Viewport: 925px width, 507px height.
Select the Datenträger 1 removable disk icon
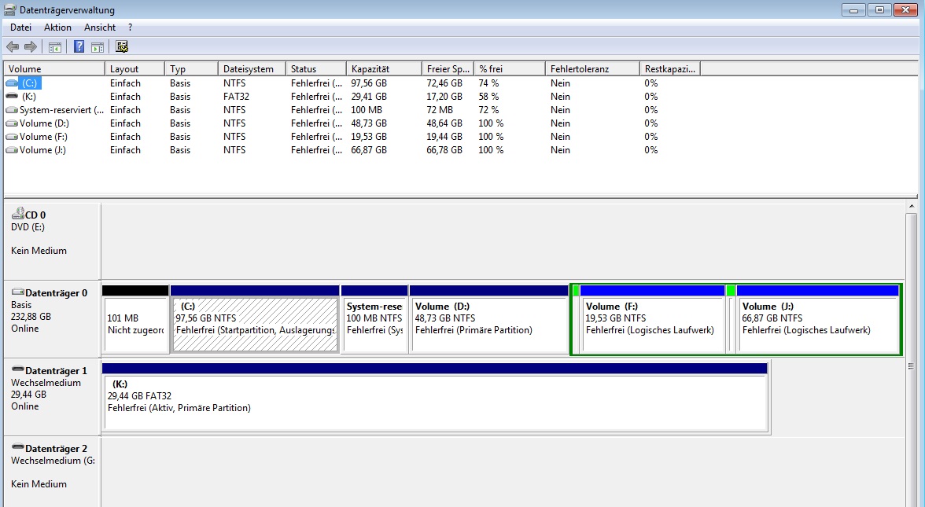[x=17, y=370]
